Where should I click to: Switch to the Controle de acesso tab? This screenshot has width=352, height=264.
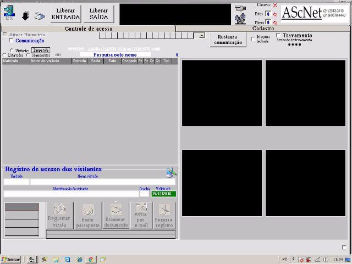click(x=89, y=29)
